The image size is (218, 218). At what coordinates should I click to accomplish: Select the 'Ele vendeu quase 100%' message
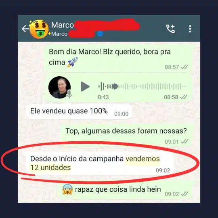click(79, 112)
